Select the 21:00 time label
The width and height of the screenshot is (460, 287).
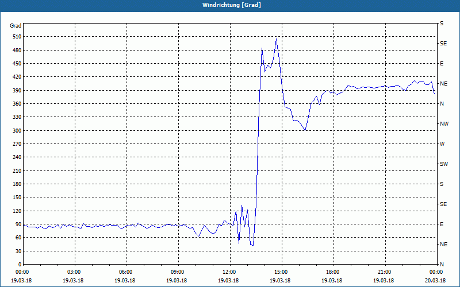(x=384, y=272)
